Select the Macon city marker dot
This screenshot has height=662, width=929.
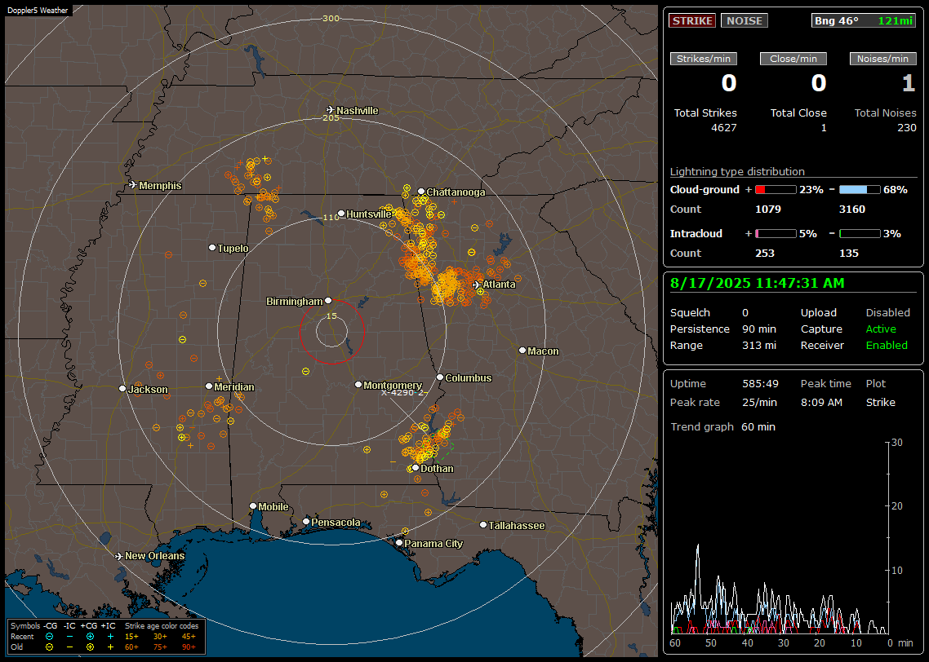click(x=522, y=351)
